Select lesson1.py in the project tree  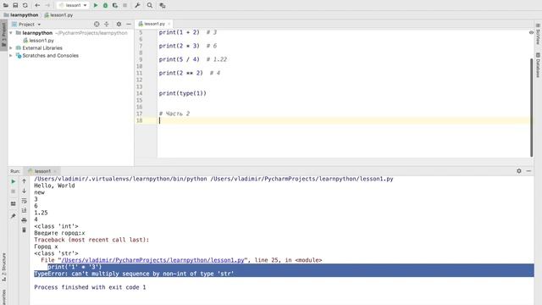[x=38, y=41]
